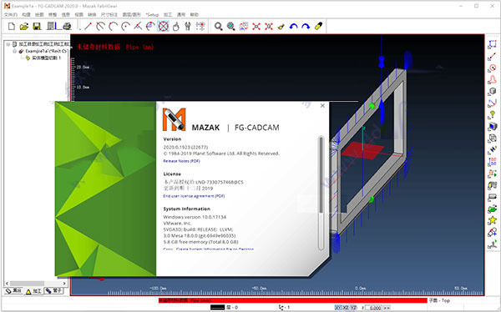
Task: Click the tree panel horizontal scrollbar thumb
Action: click(x=28, y=284)
